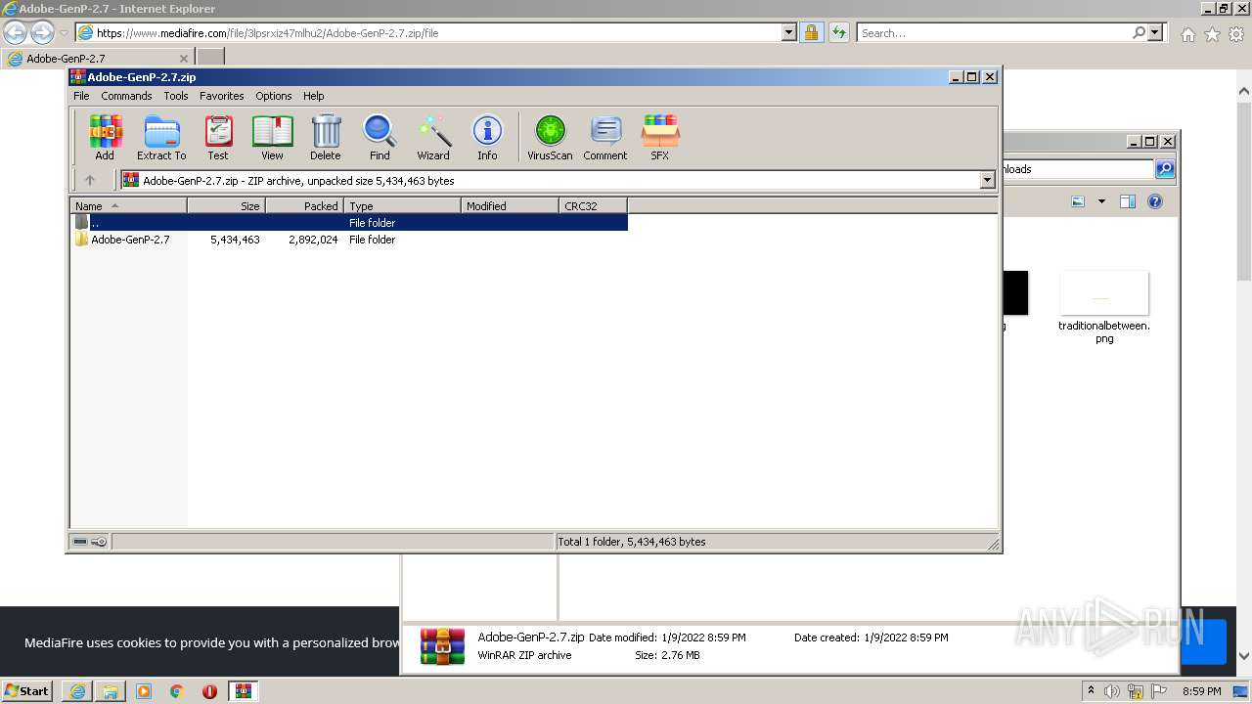Click the security lock icon in IE

(x=811, y=32)
